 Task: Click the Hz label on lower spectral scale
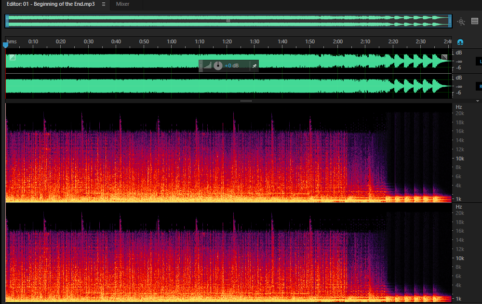459,207
